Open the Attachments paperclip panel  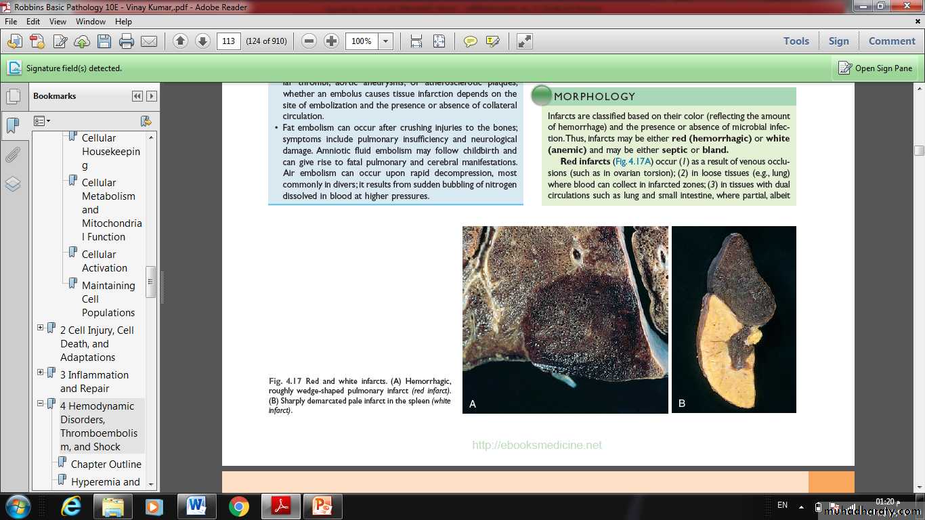[13, 155]
